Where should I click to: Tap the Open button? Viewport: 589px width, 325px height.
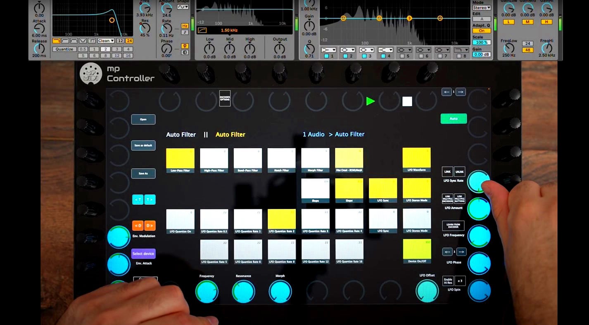(143, 119)
